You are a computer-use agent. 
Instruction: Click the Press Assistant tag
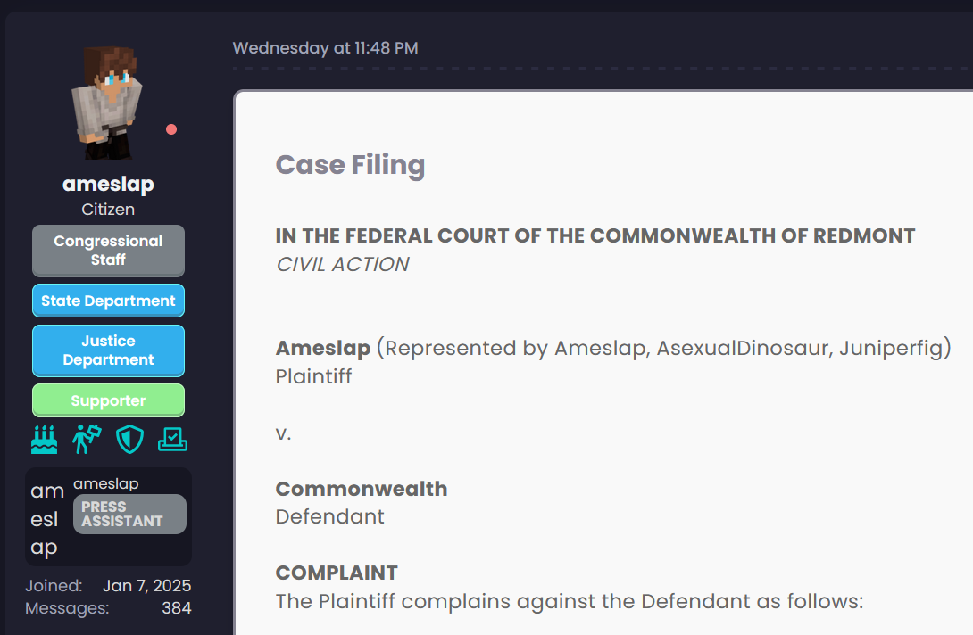coord(129,514)
